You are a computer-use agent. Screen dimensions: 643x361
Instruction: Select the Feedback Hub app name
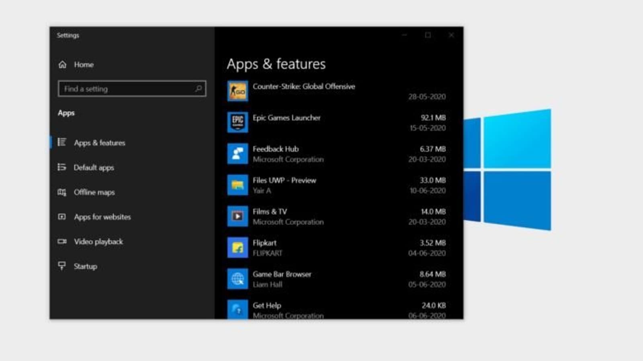276,149
